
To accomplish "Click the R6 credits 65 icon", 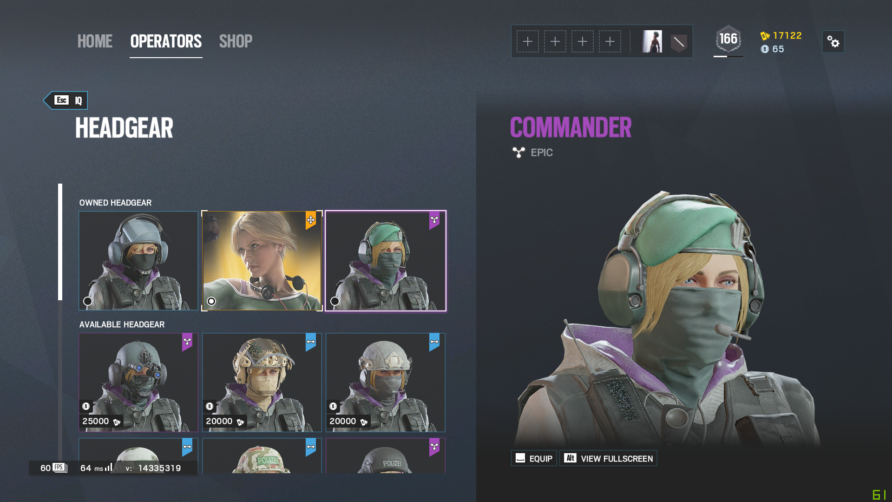I will pos(765,49).
